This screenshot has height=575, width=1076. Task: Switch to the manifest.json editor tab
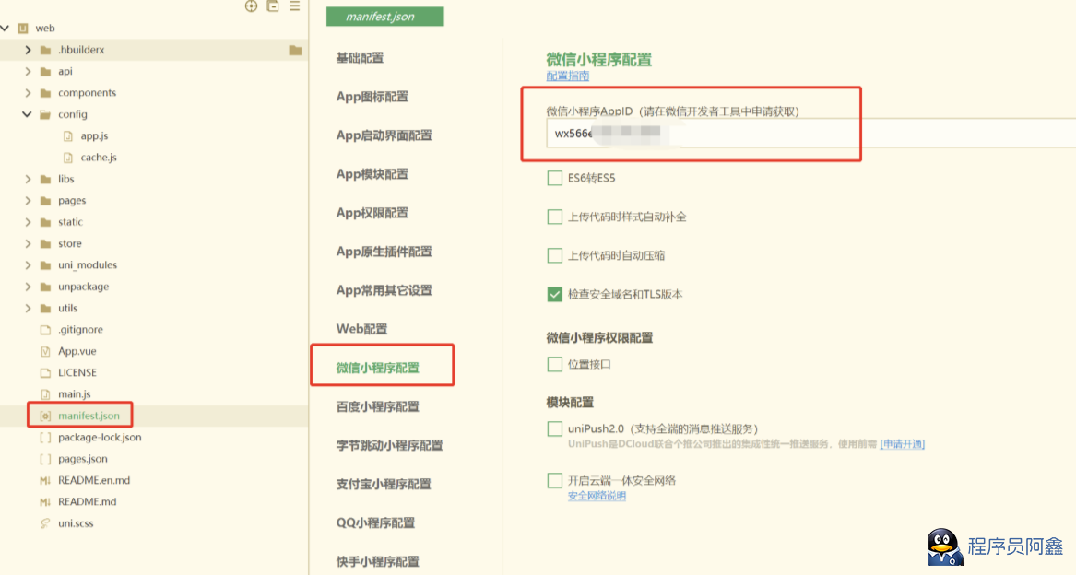click(x=384, y=17)
